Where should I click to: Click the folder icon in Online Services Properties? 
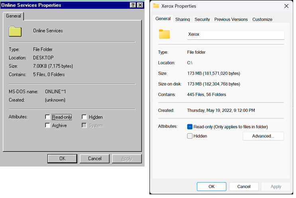[x=15, y=31]
